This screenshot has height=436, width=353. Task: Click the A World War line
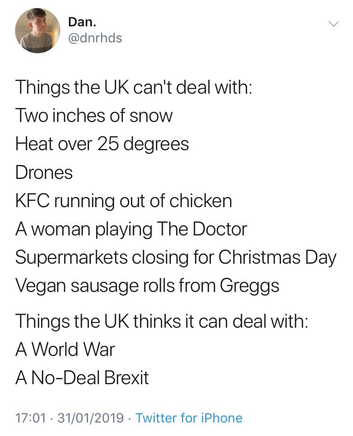click(65, 349)
